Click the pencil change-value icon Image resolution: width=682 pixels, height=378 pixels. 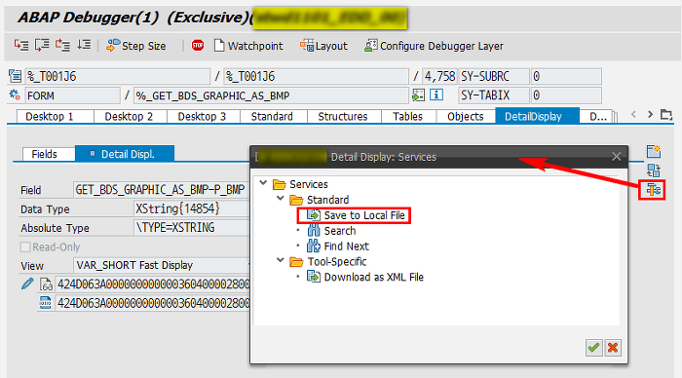click(x=27, y=284)
